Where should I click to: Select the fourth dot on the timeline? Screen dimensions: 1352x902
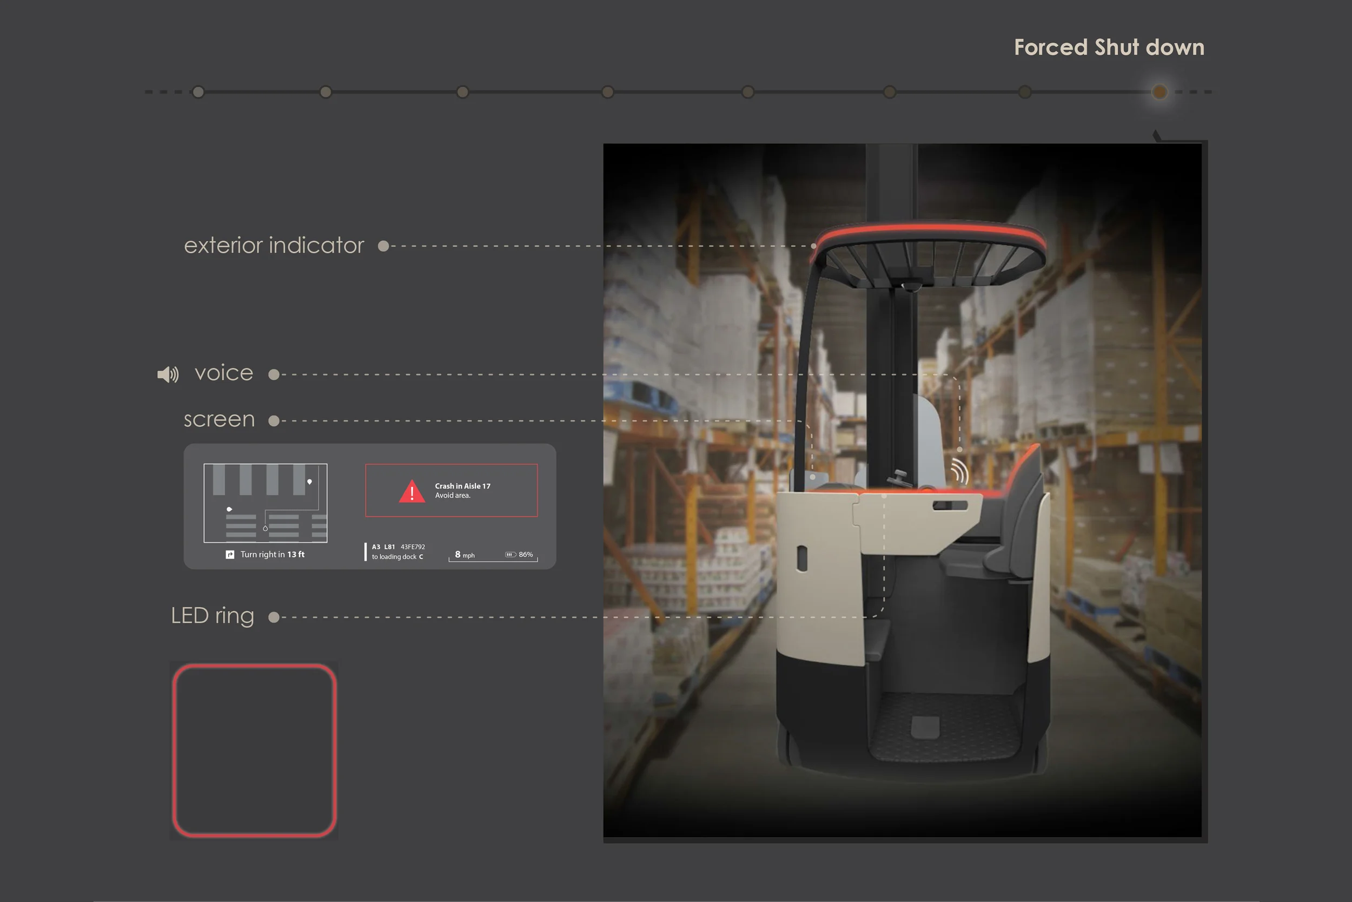(x=608, y=92)
